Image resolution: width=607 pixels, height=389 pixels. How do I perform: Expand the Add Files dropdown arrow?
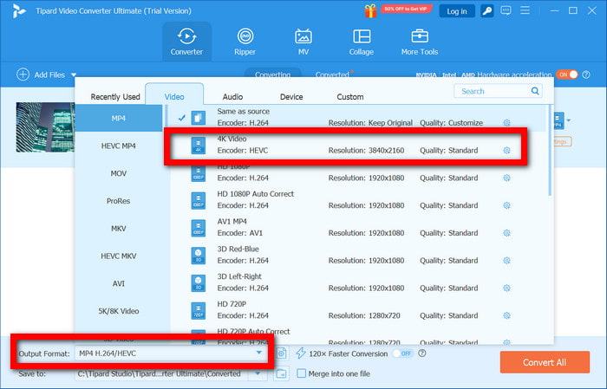tap(75, 75)
